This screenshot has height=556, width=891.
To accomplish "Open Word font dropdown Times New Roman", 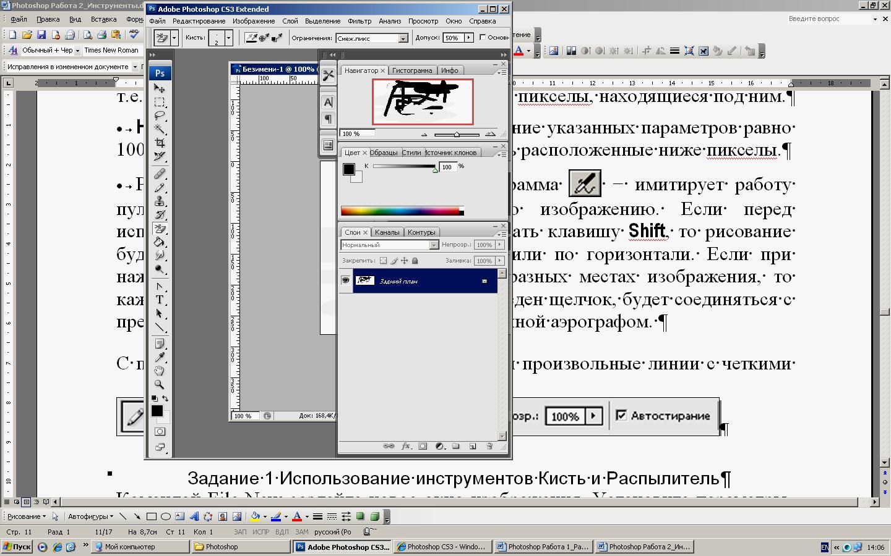I will pos(112,51).
